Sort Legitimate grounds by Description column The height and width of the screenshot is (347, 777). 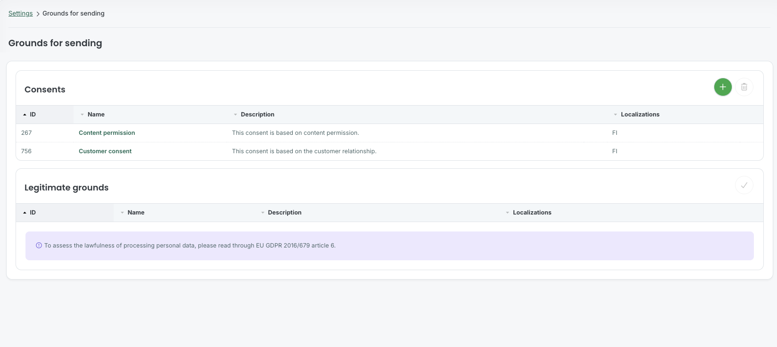[x=285, y=213]
